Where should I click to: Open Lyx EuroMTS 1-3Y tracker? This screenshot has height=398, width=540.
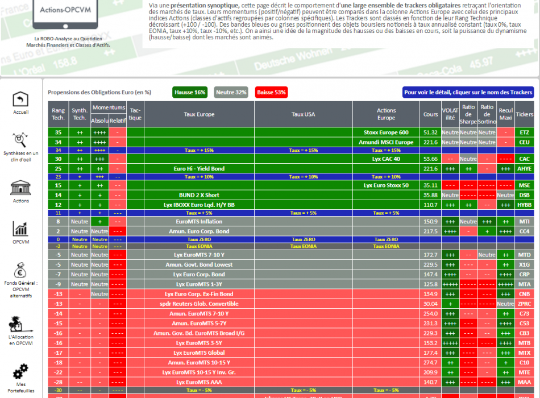(199, 284)
